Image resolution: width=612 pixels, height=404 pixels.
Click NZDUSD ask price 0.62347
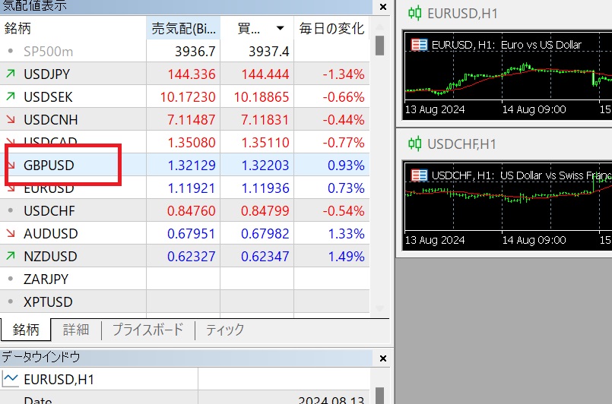(x=265, y=256)
